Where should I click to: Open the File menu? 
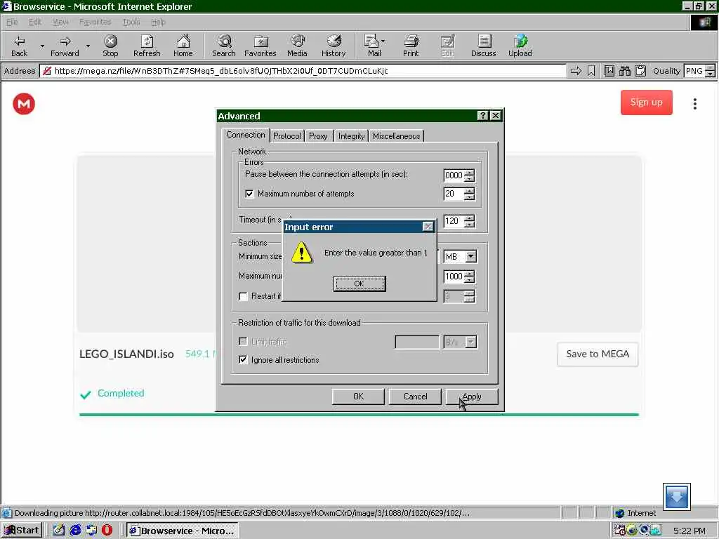point(13,22)
